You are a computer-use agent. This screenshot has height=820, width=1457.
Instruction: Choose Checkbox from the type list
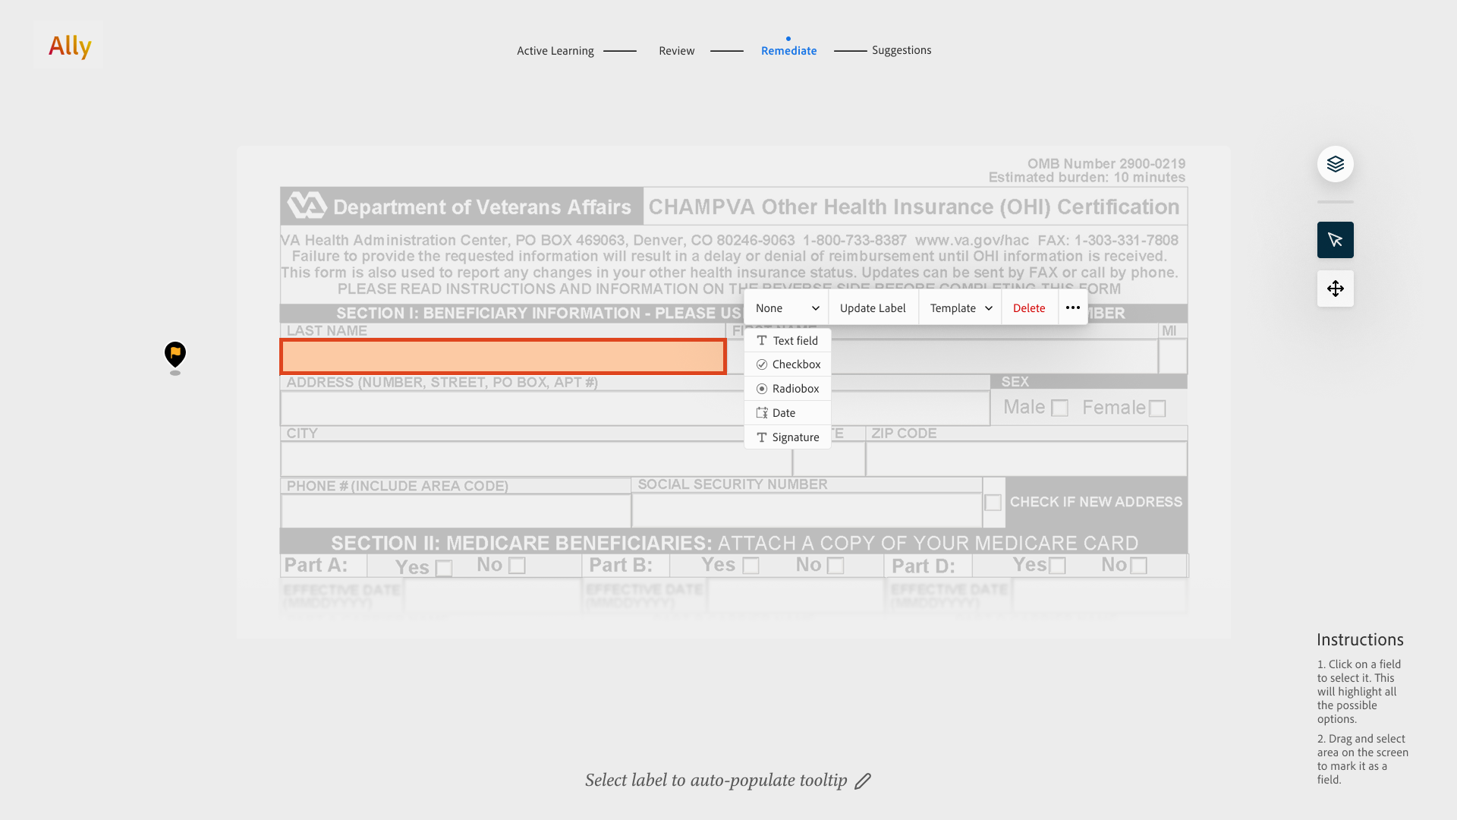788,364
